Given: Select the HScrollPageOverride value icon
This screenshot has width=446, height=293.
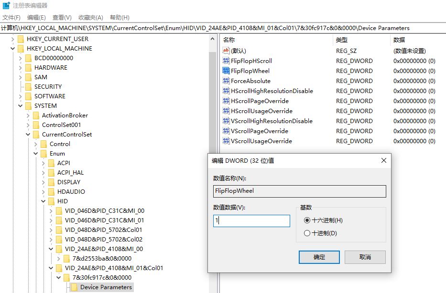Looking at the screenshot, I should click(226, 101).
